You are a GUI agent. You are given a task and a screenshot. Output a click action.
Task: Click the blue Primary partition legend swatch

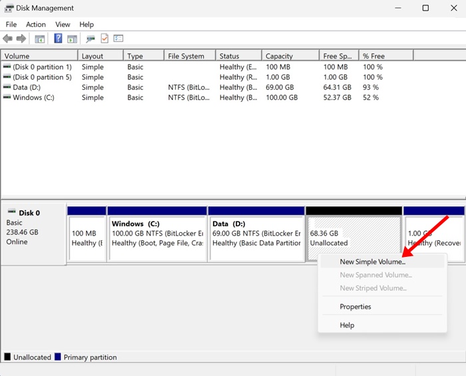click(x=58, y=357)
